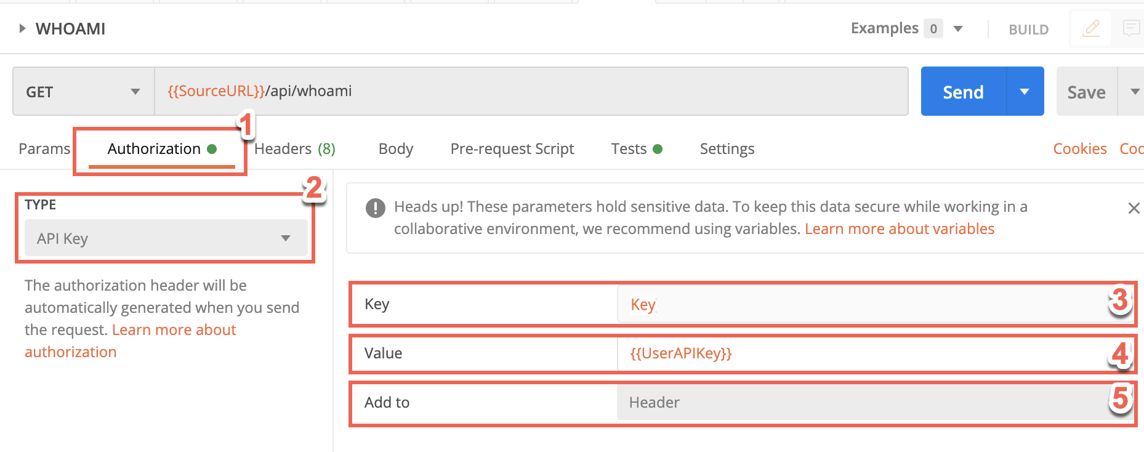1144x452 pixels.
Task: Open the comments icon
Action: click(1130, 28)
